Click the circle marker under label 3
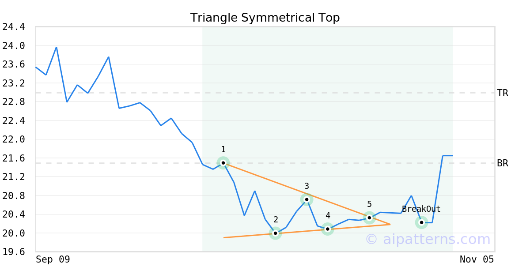 tap(307, 199)
